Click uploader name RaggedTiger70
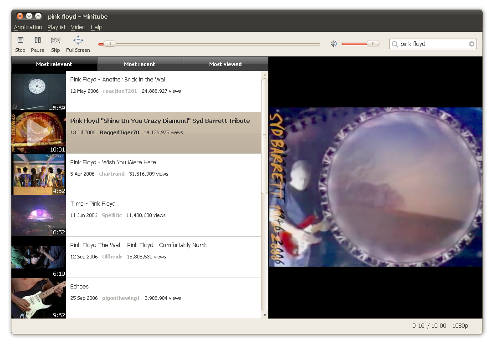 (x=119, y=132)
